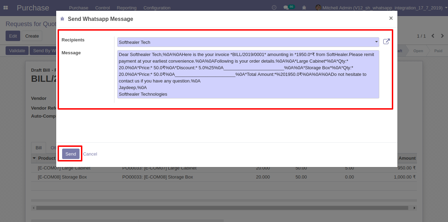Send the Whatsapp message
The image size is (448, 222).
click(x=70, y=154)
